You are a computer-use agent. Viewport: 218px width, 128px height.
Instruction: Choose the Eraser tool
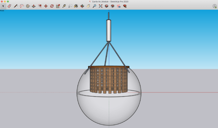point(9,6)
